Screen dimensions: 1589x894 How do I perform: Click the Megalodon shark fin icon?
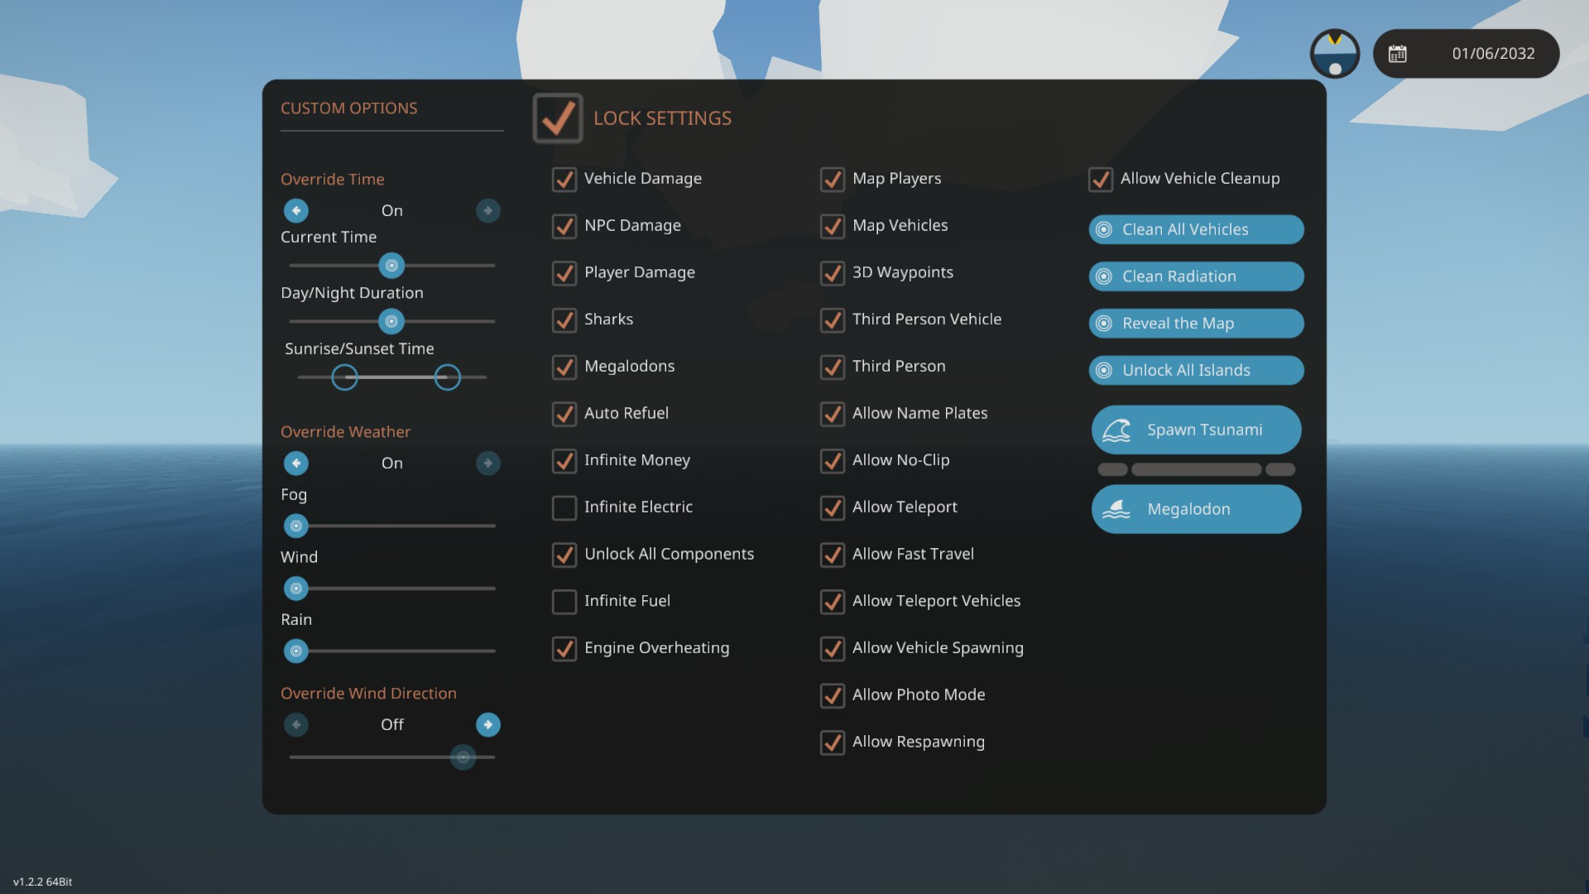point(1116,509)
